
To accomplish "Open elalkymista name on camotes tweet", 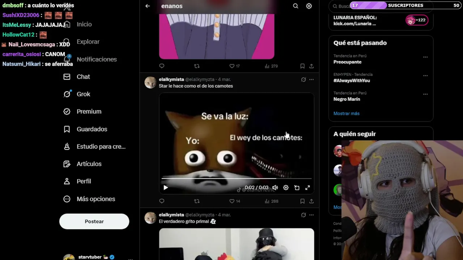I will pos(171,79).
